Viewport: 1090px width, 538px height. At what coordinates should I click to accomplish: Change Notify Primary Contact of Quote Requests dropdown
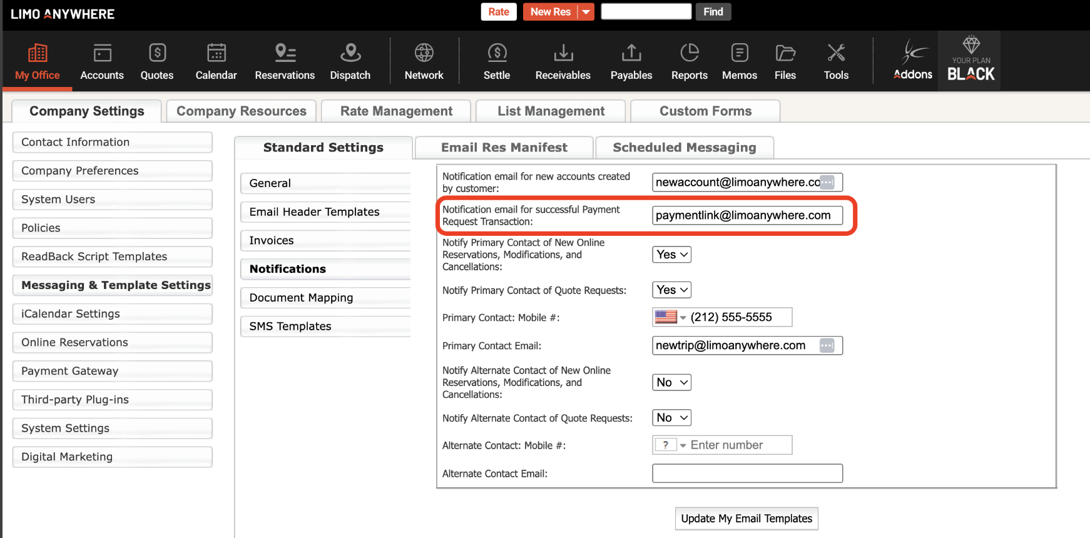[672, 290]
